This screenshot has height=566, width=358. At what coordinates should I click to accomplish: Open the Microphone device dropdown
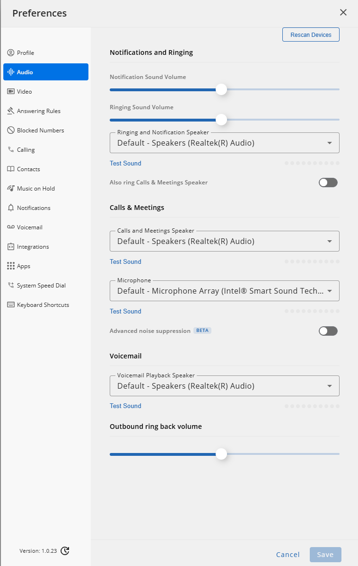[225, 291]
